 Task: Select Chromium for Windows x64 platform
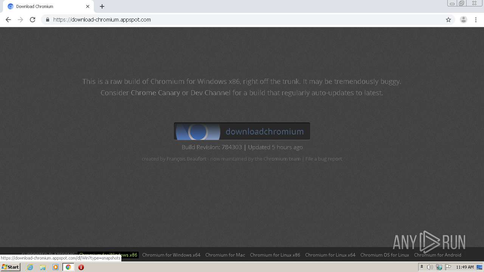[x=171, y=255]
